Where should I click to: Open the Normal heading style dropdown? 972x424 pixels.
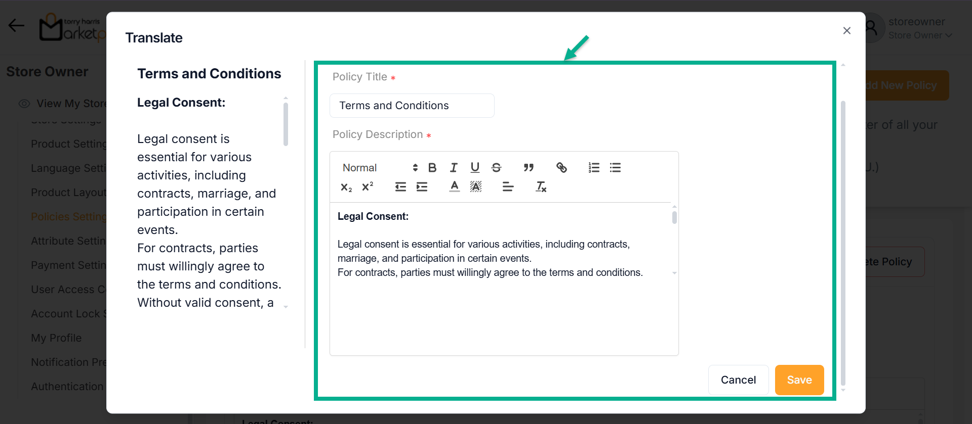coord(380,168)
